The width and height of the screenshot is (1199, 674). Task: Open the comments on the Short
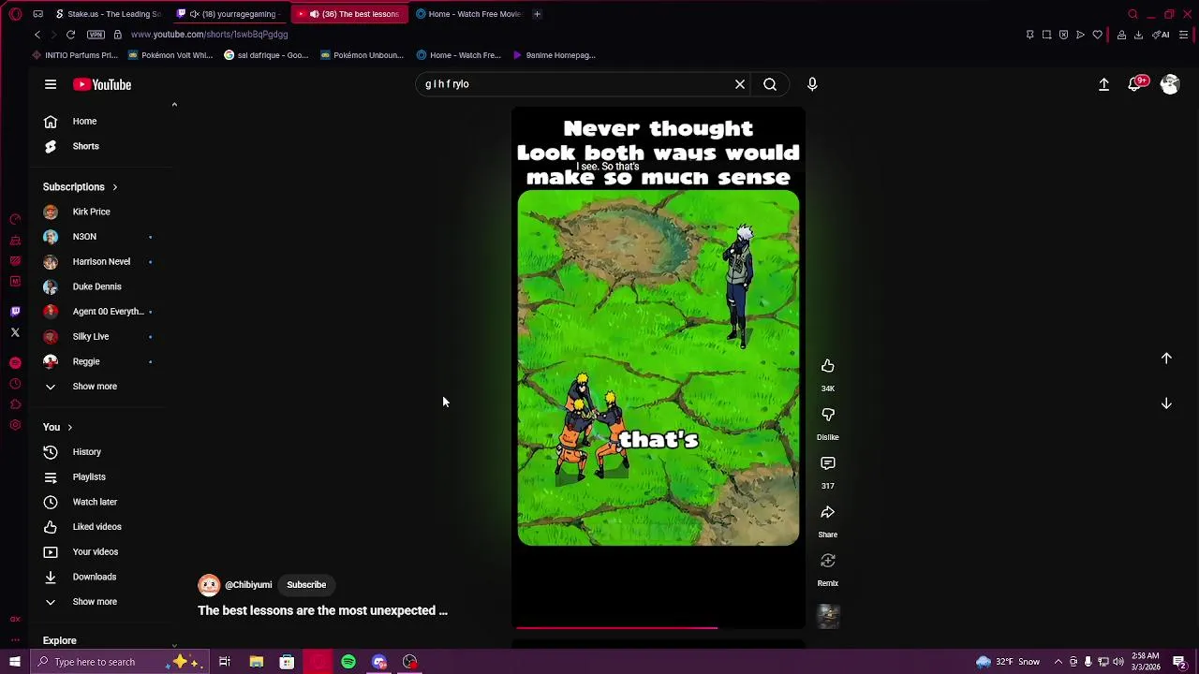pyautogui.click(x=828, y=463)
